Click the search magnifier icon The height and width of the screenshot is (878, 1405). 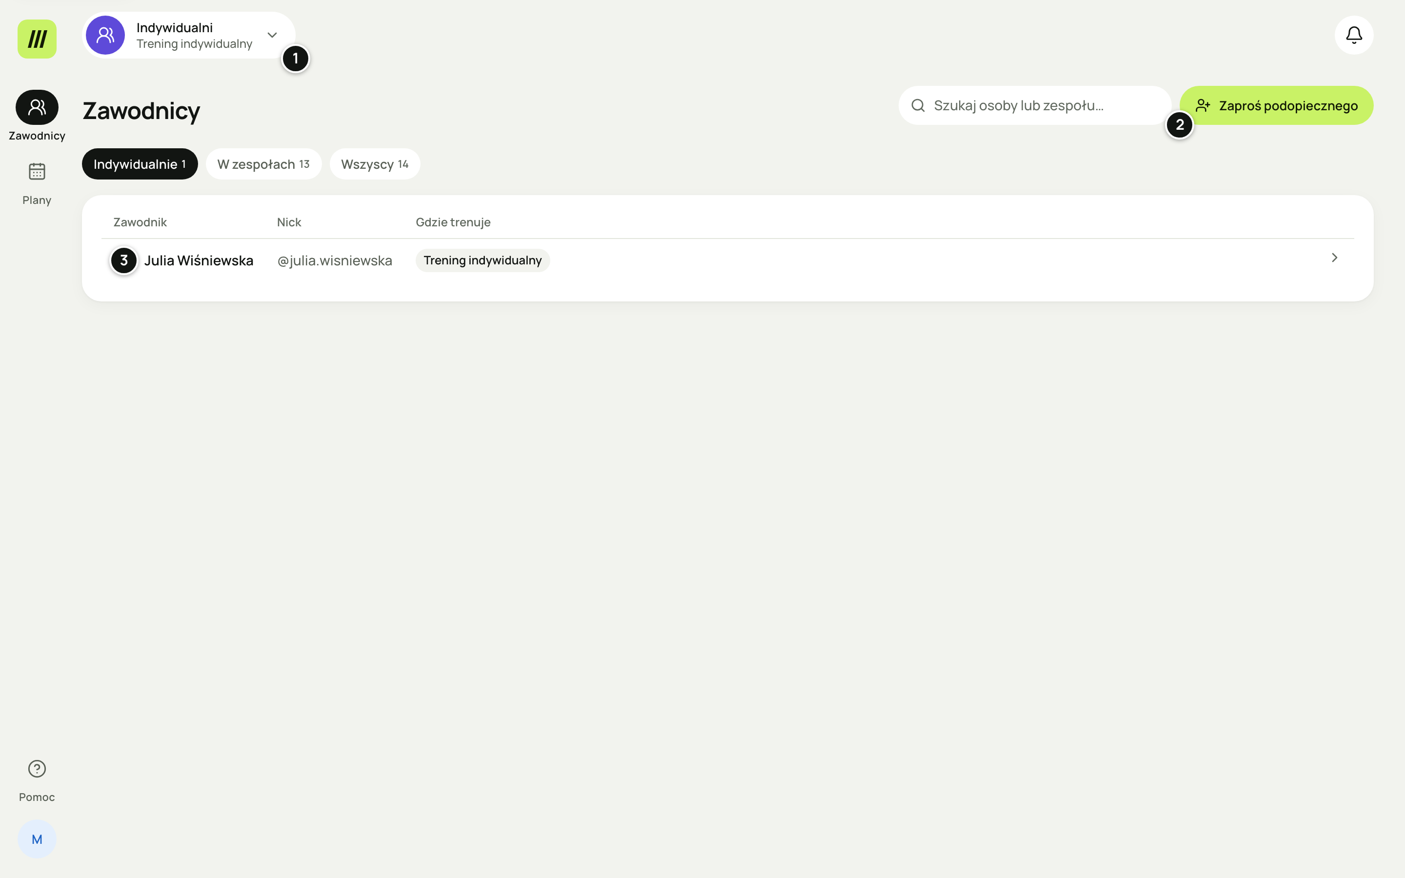click(918, 106)
